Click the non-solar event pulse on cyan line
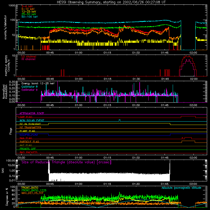 click(x=120, y=120)
